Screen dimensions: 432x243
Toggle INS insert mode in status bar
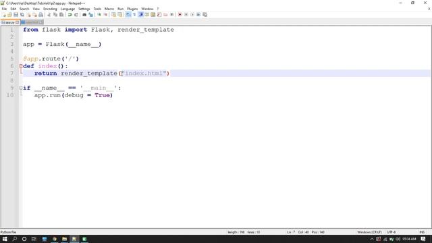click(422, 232)
